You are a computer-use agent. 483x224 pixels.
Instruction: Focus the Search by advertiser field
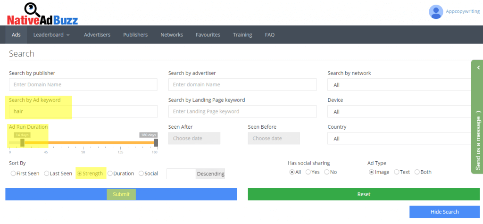(242, 84)
